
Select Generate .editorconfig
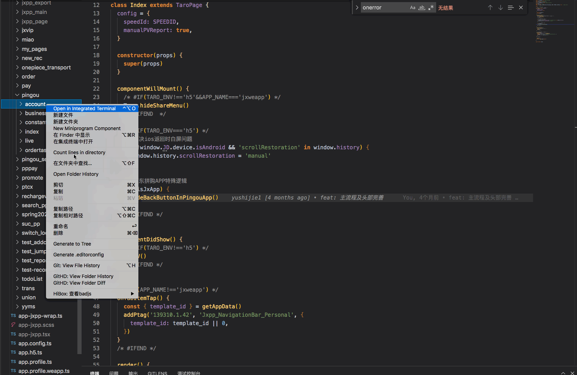point(92,255)
